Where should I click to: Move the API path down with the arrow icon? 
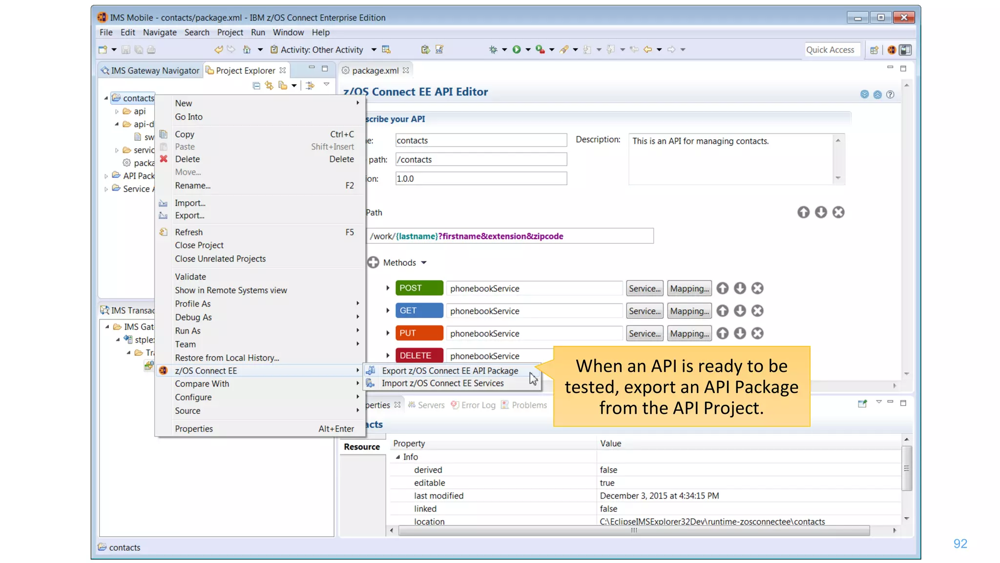(x=821, y=212)
